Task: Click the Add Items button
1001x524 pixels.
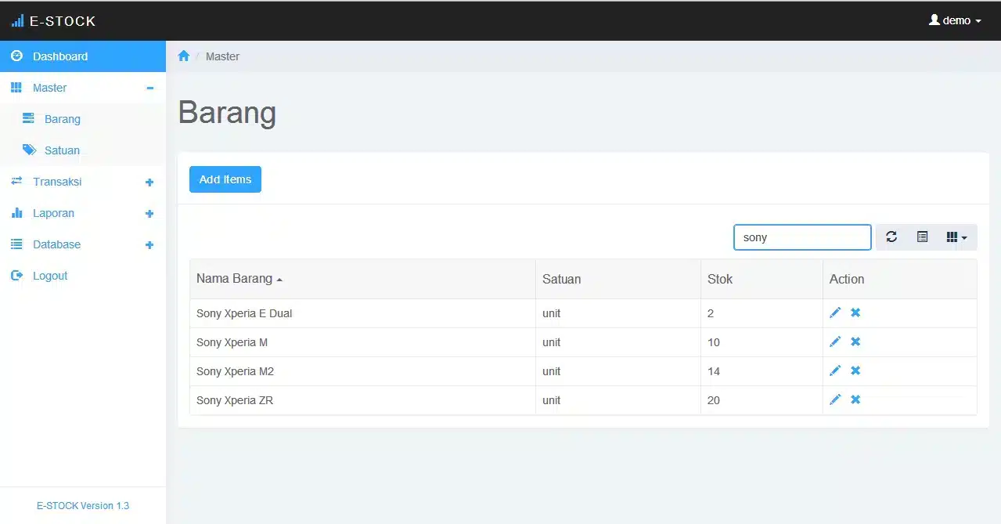Action: (x=225, y=179)
